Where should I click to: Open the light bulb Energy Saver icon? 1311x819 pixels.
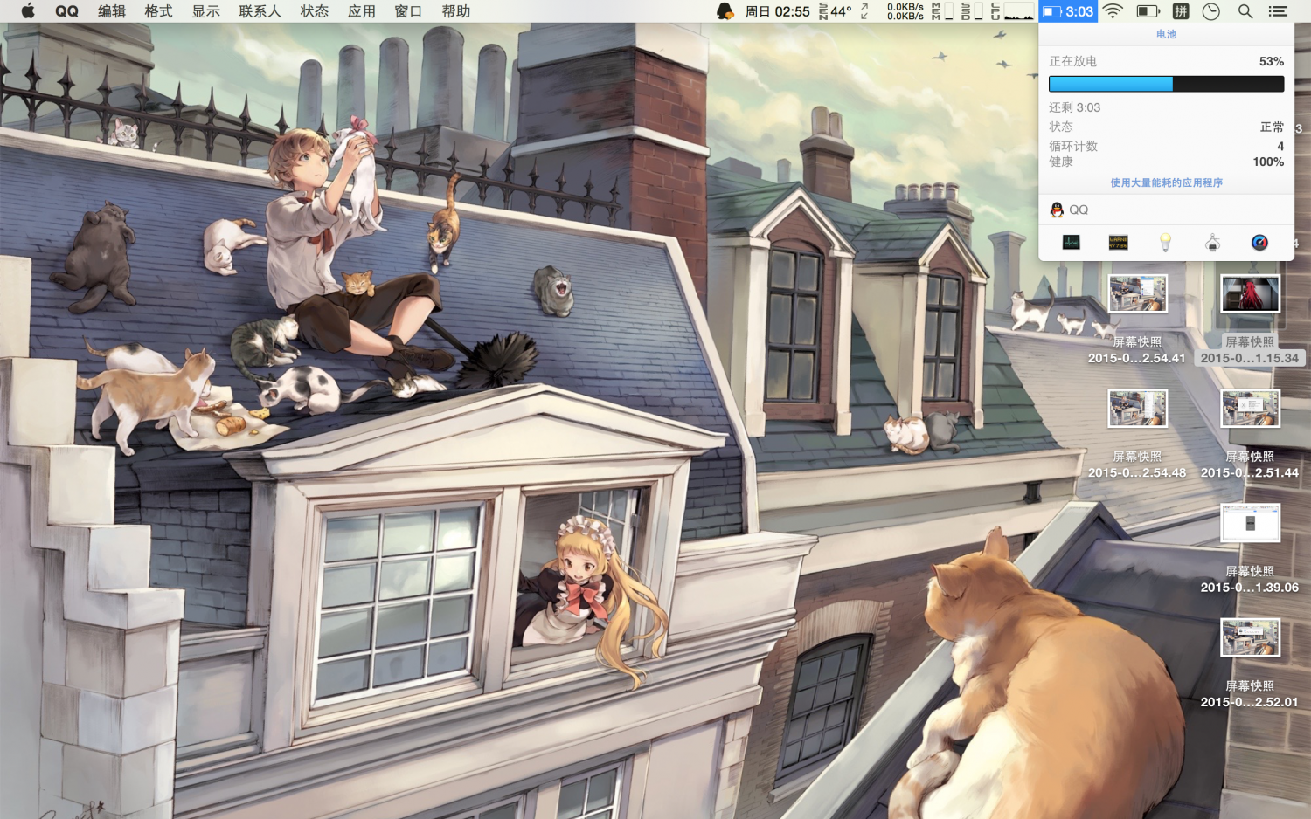click(1165, 243)
